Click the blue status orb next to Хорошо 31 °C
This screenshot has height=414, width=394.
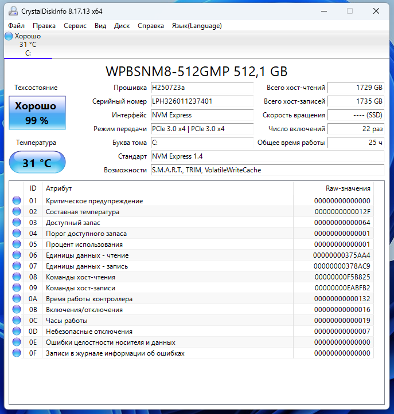click(x=9, y=36)
